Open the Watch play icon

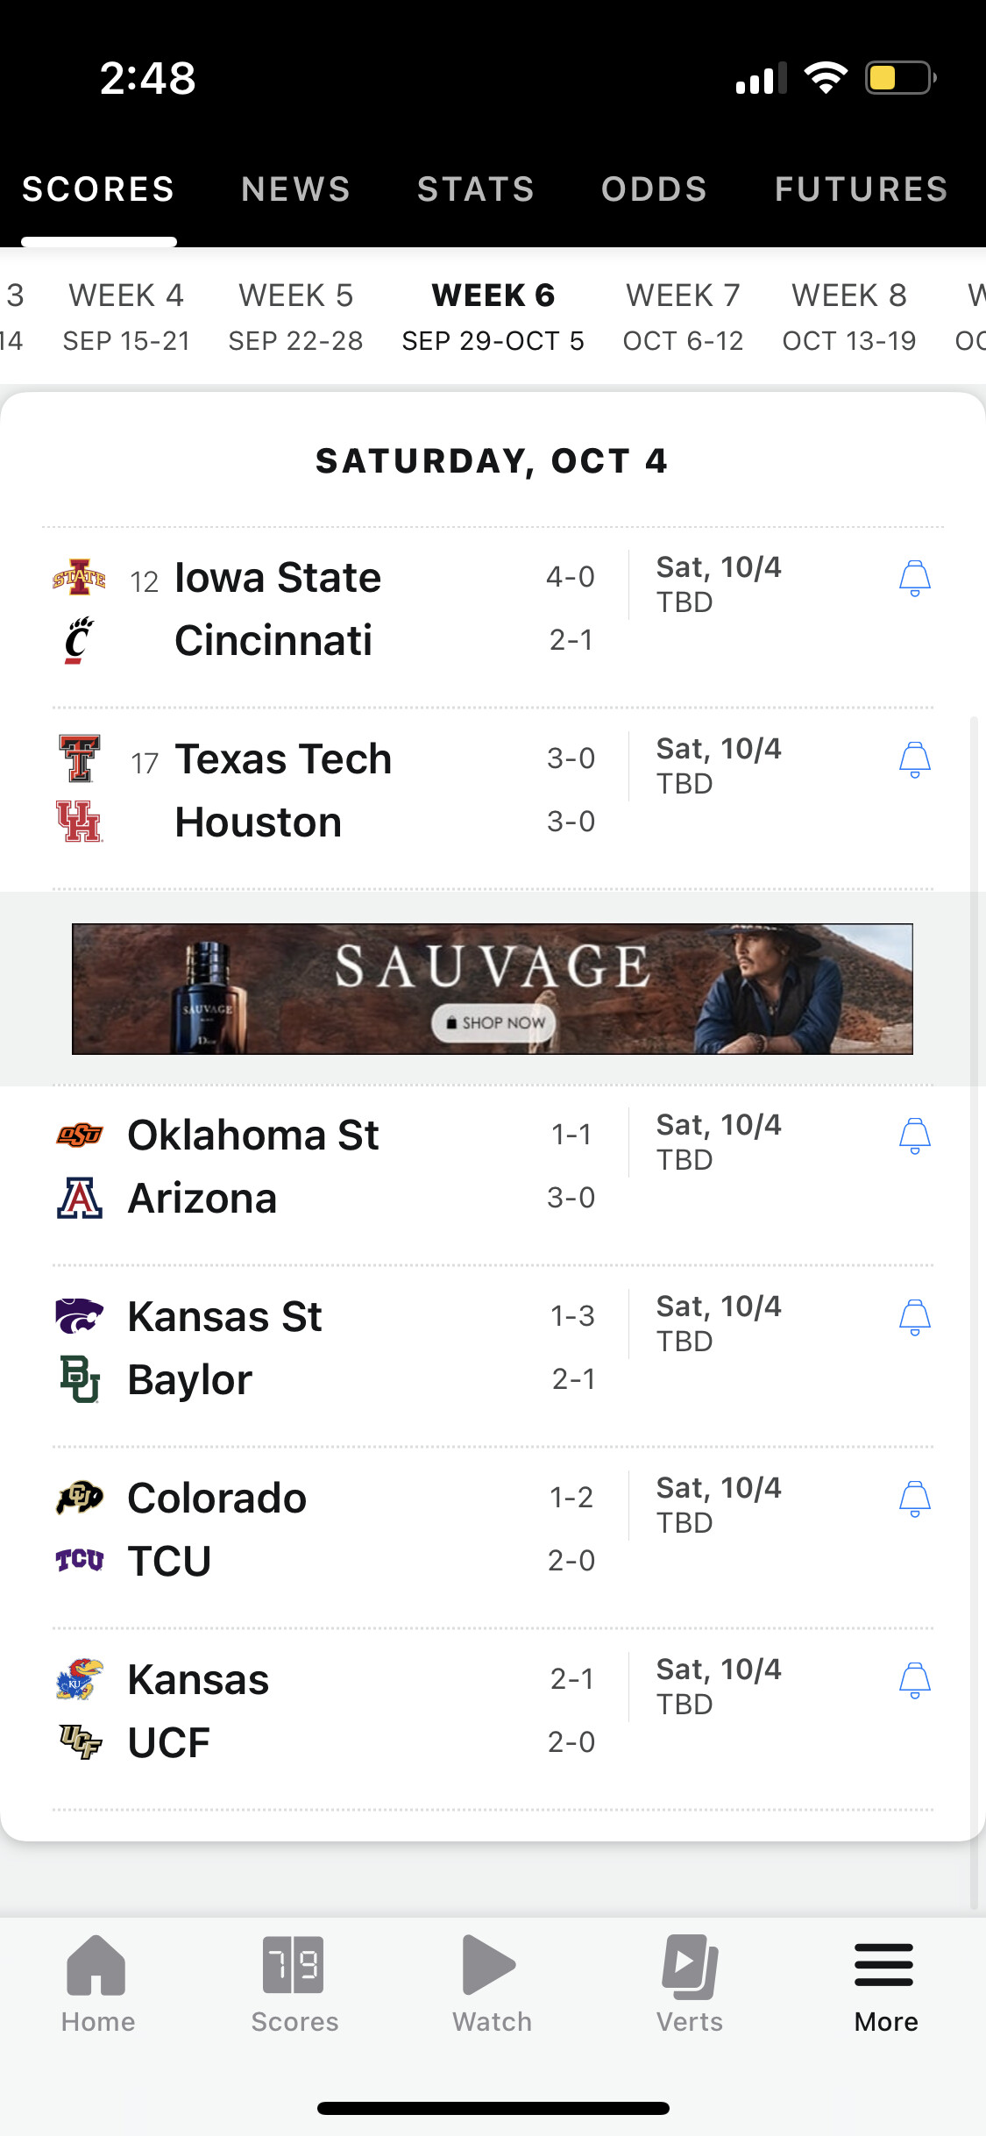[490, 1965]
